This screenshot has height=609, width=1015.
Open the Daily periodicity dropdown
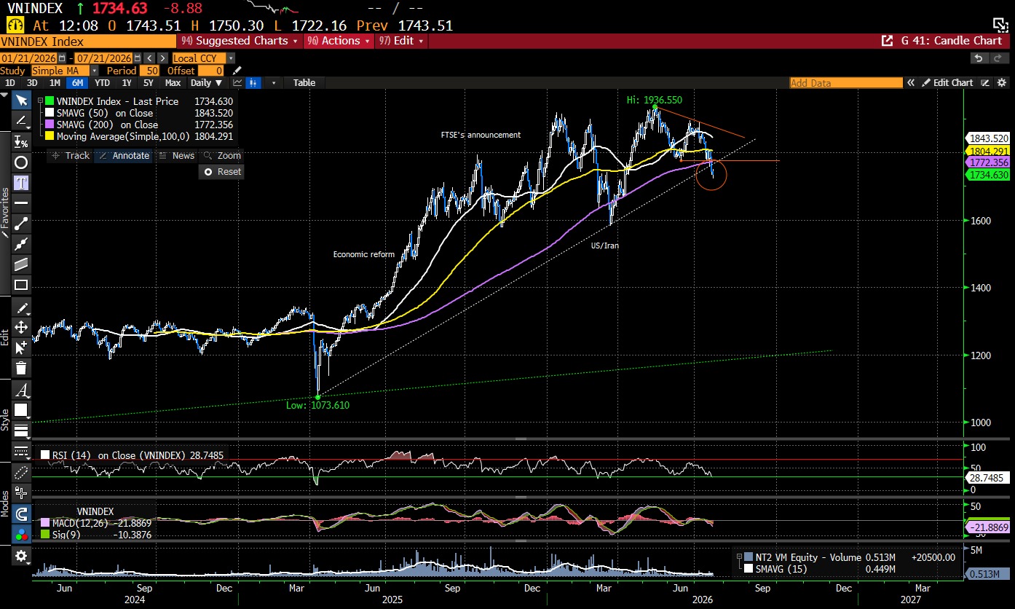pyautogui.click(x=207, y=82)
